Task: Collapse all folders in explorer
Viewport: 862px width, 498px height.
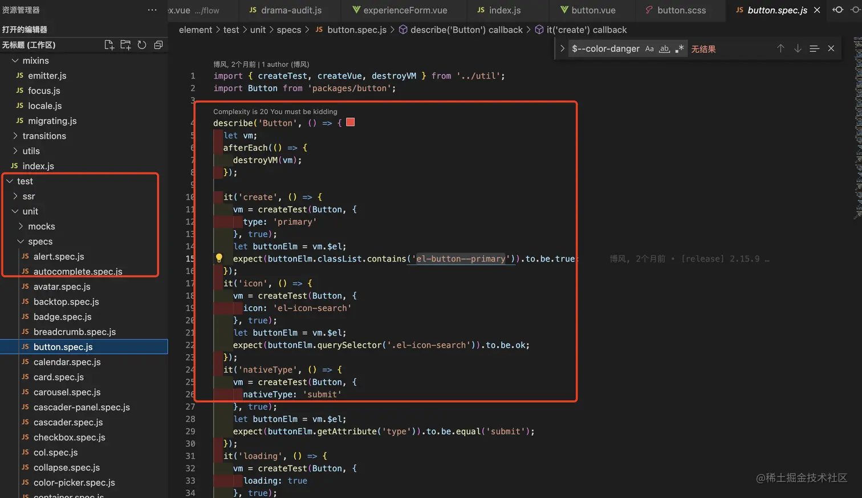Action: [x=158, y=45]
